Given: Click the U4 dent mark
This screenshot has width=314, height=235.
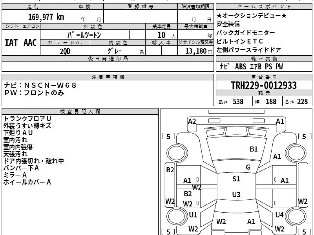Looking at the screenshot, I should [x=279, y=215].
